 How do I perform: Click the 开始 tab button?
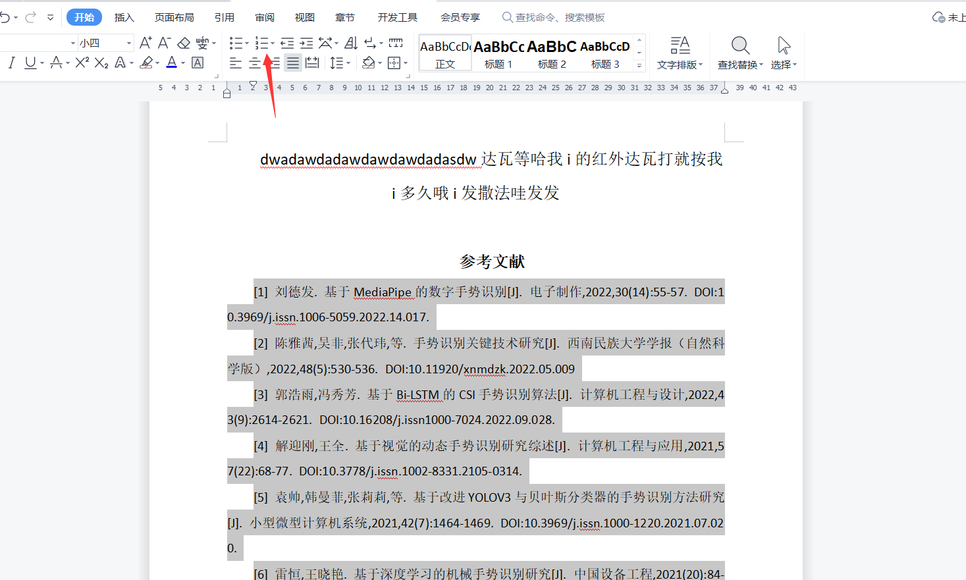pyautogui.click(x=84, y=17)
